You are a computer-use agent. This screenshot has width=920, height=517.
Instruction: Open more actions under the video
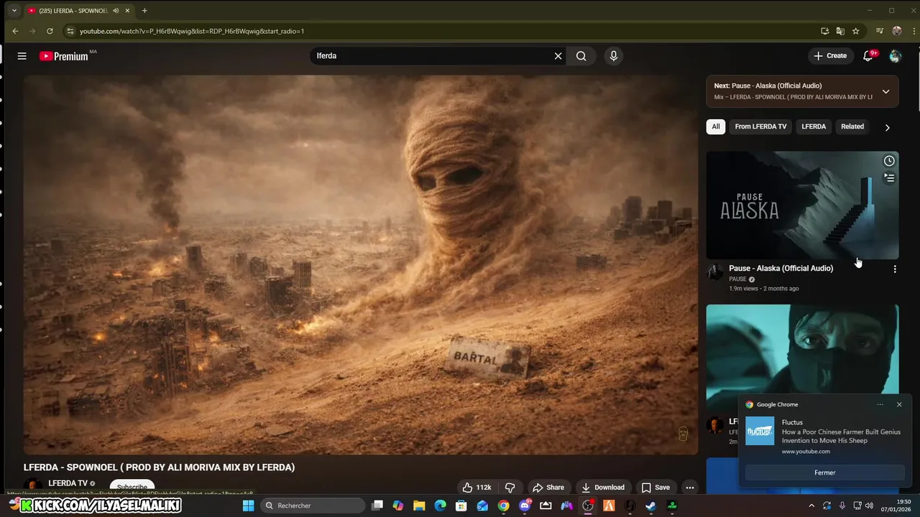pyautogui.click(x=689, y=488)
